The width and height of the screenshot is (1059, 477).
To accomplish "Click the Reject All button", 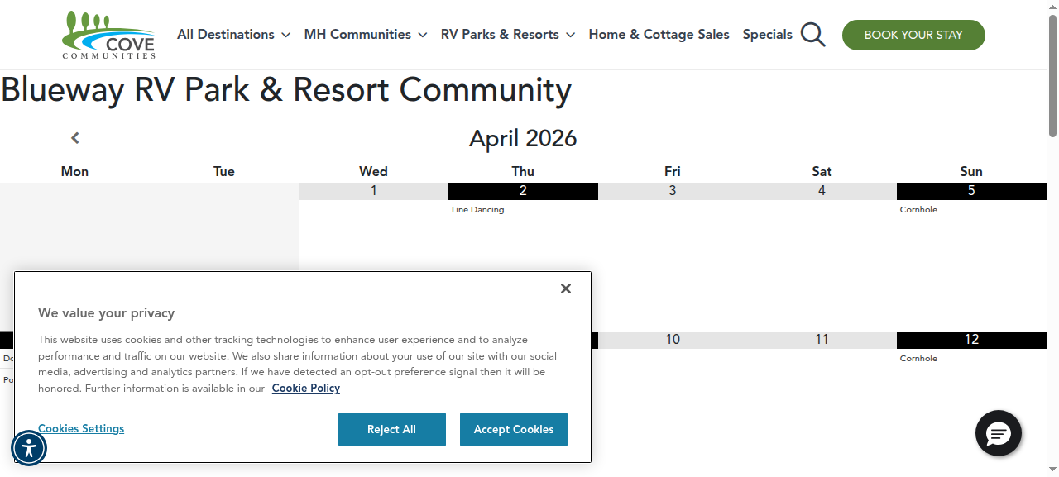I will coord(392,430).
